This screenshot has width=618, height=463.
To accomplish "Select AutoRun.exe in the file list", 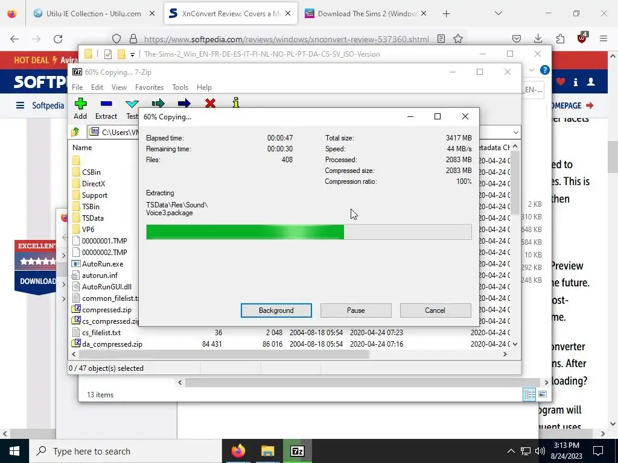I will click(103, 264).
